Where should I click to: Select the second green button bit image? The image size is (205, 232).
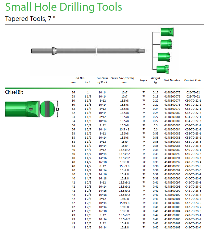click(x=167, y=44)
